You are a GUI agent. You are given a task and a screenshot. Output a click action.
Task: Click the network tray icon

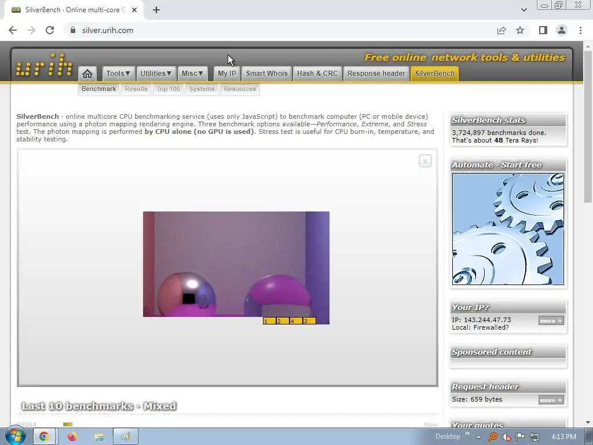pyautogui.click(x=535, y=437)
